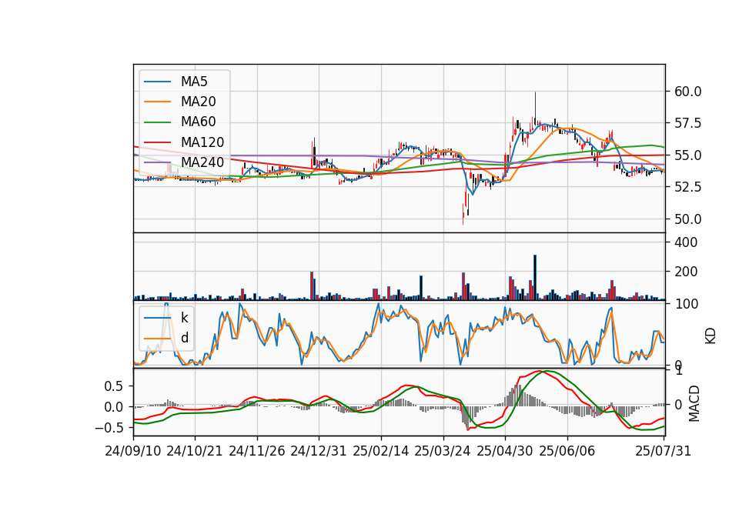Click the MA5 legend label
Image resolution: width=739 pixels, height=531 pixels.
pos(194,82)
